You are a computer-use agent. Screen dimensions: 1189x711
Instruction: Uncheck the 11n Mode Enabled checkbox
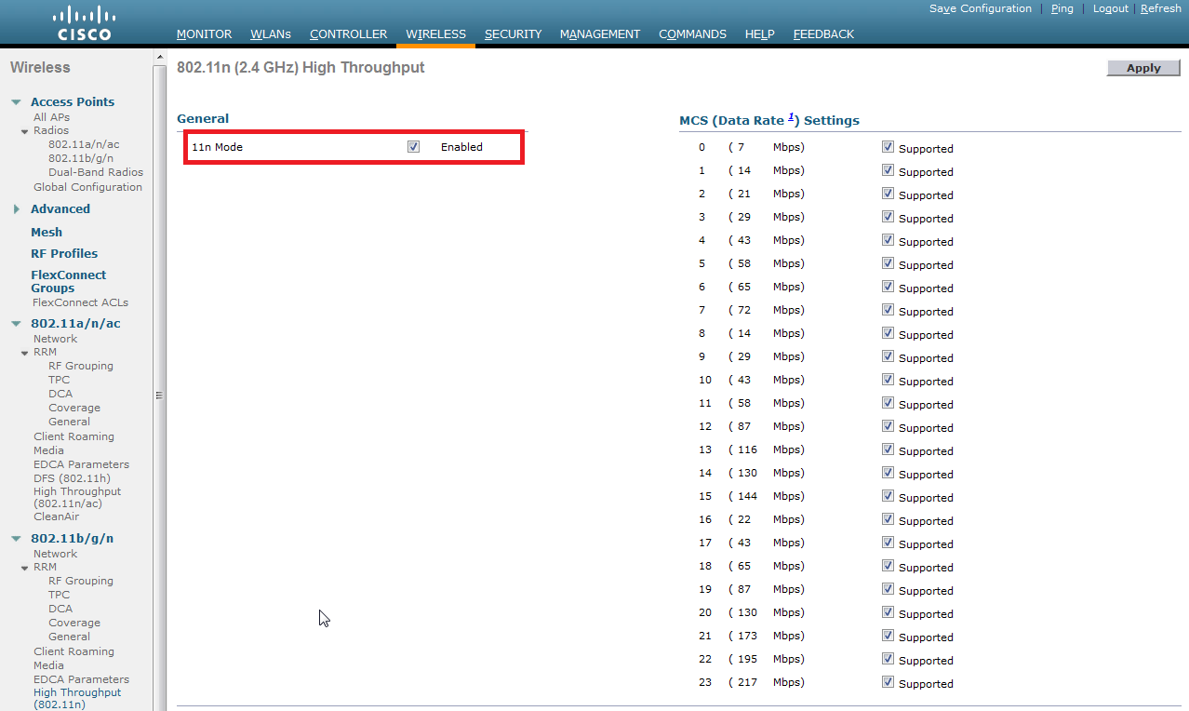[413, 147]
